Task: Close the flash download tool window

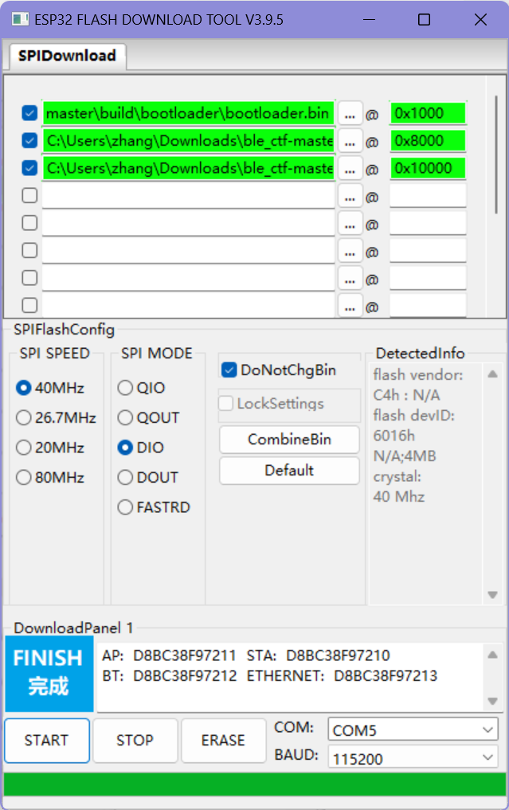Action: click(480, 20)
